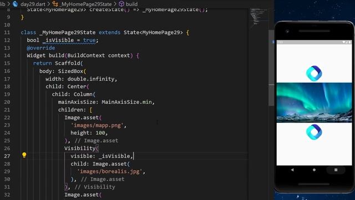Tap the top mapp logo in the emulator
This screenshot has height=200, width=355.
pyautogui.click(x=315, y=73)
